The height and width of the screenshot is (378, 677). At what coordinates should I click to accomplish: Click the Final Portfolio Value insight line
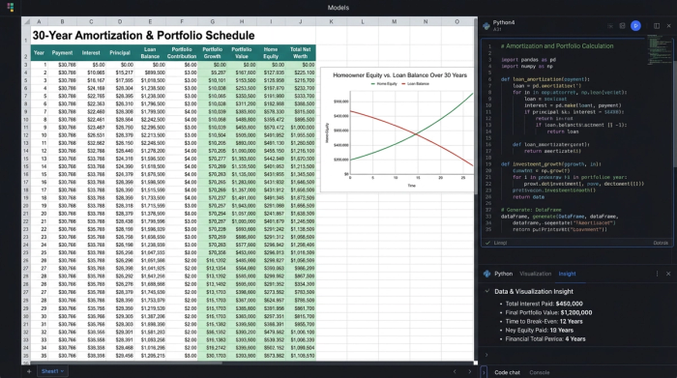coord(548,313)
